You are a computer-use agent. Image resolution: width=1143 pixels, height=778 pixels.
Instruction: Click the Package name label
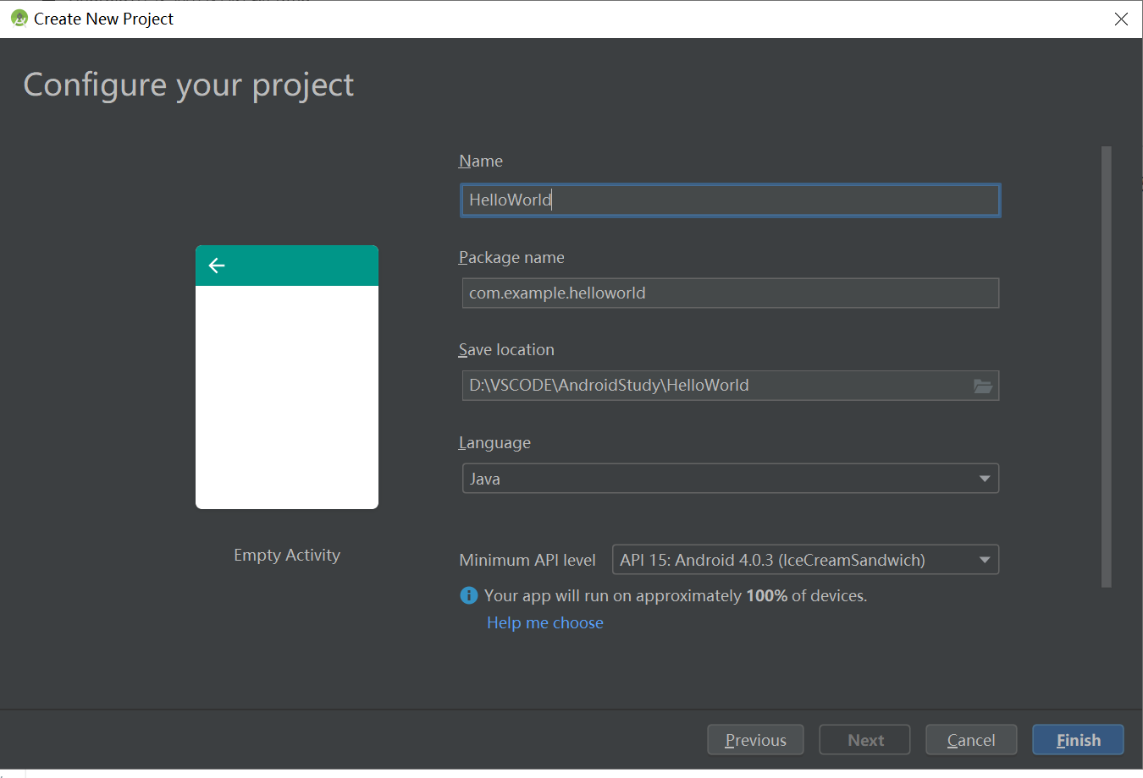(511, 257)
